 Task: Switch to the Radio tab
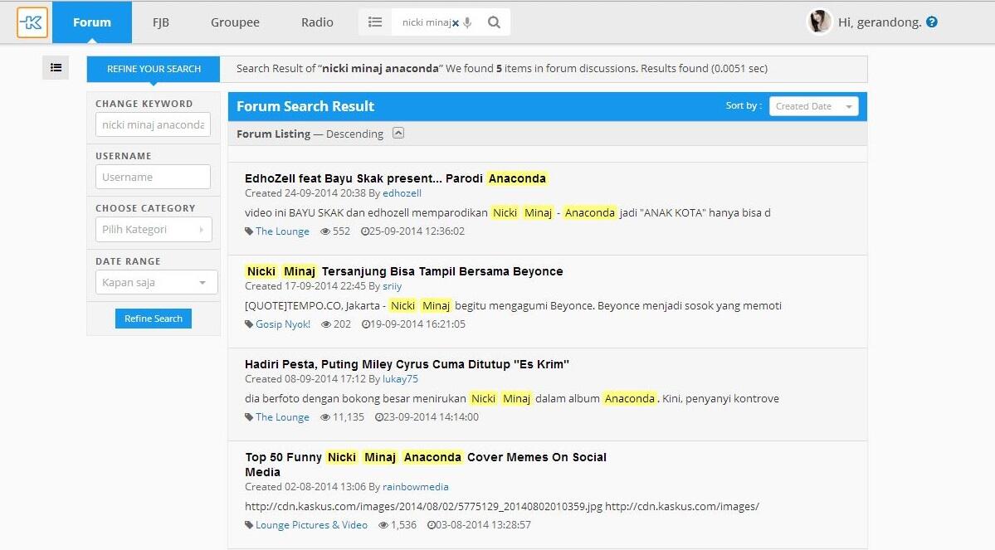(317, 22)
